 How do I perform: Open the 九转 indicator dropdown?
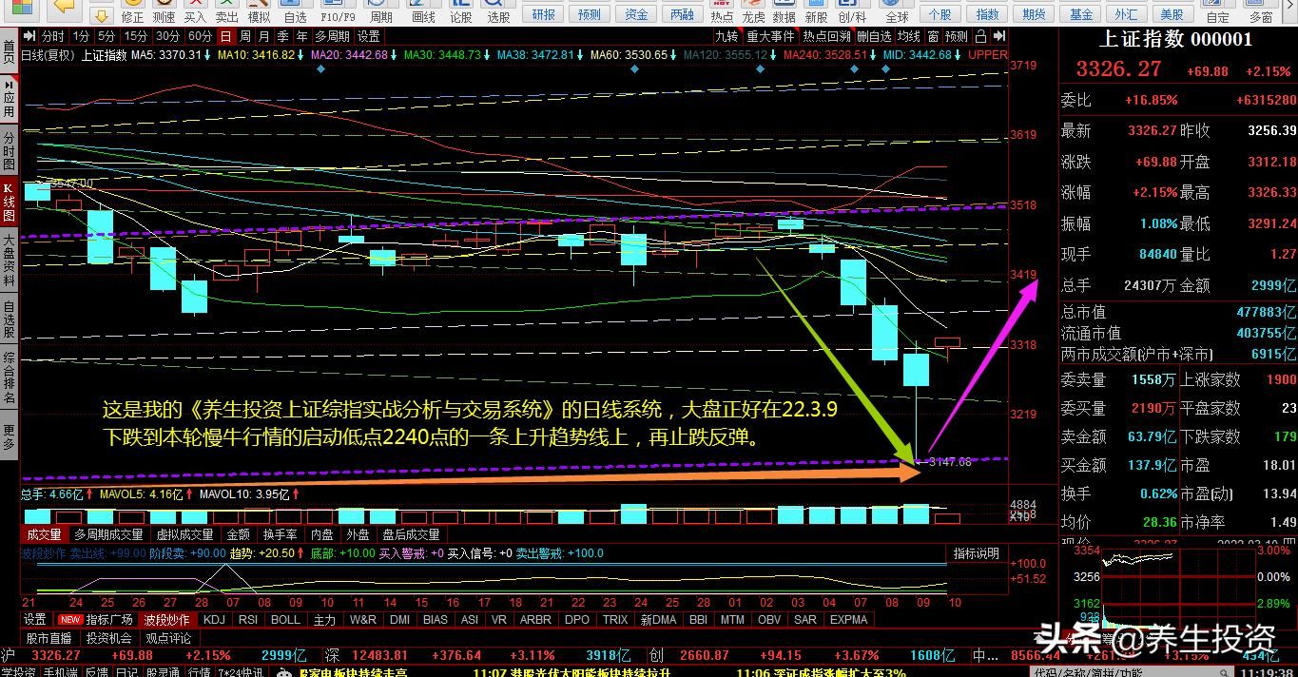[x=726, y=36]
